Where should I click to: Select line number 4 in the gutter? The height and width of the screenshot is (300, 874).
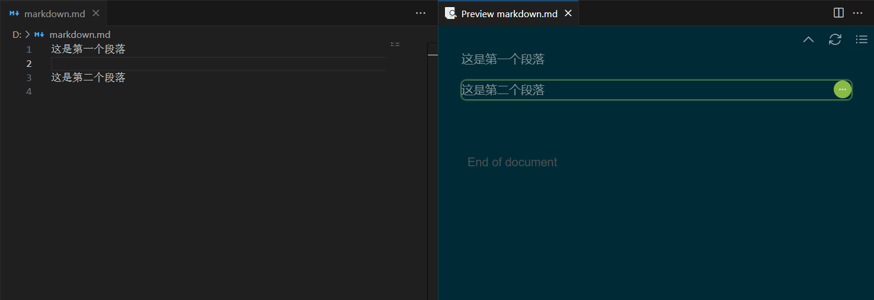click(x=29, y=92)
